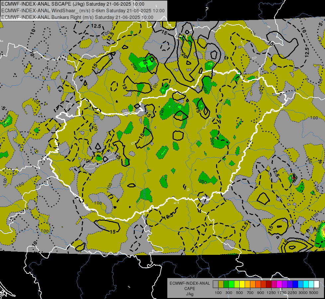325x299 pixels.
Task: Select the dark green legend swatch
Action: 226,284
